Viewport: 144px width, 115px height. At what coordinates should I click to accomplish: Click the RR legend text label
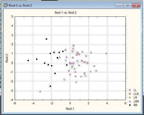[135, 105]
